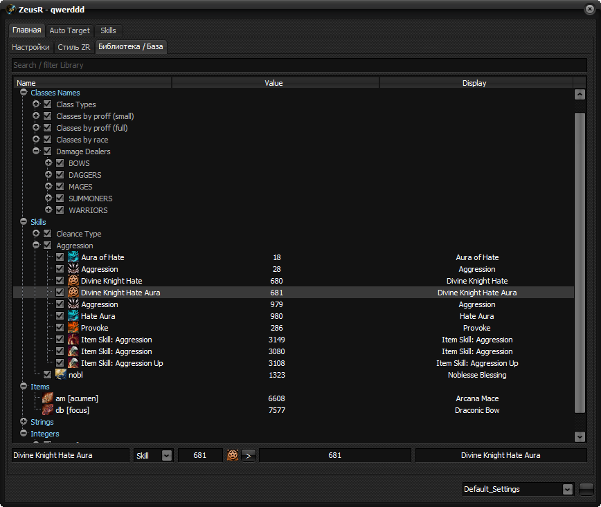
Task: Click the Hate Aura skill icon
Action: [73, 316]
